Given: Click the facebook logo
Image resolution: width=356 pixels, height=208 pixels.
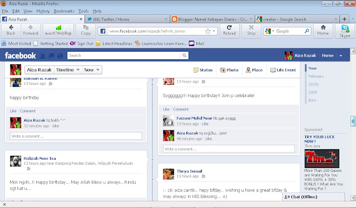Looking at the screenshot, I should pyautogui.click(x=20, y=55).
